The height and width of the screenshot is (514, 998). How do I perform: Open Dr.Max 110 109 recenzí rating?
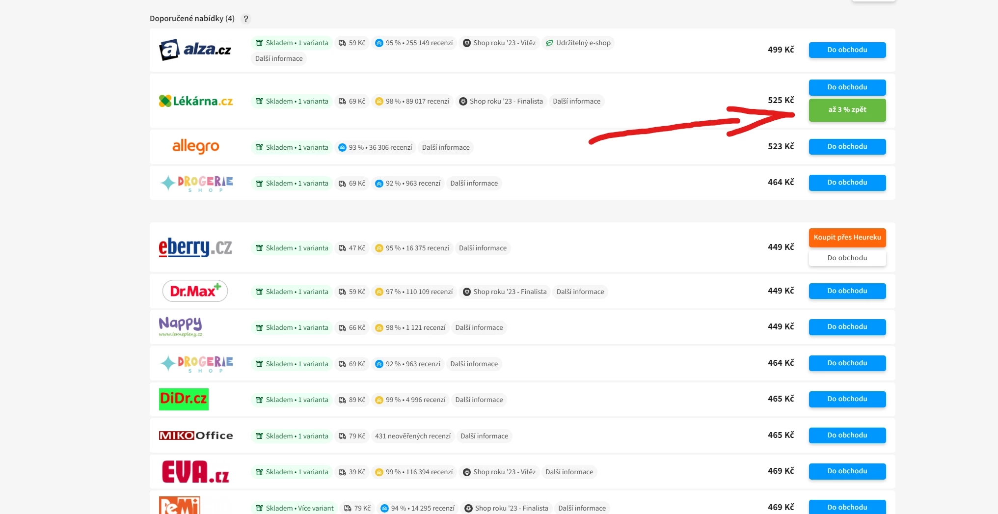point(414,292)
